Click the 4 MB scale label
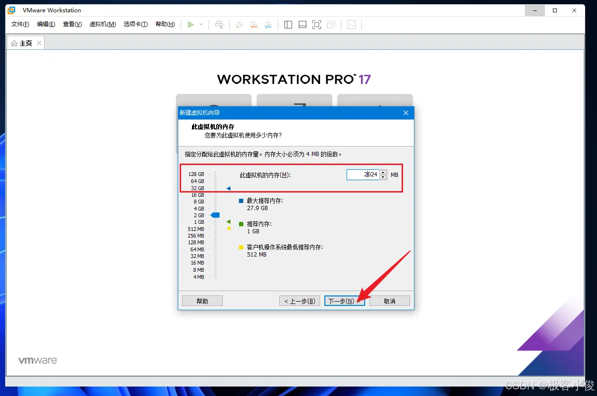Image resolution: width=597 pixels, height=396 pixels. coord(199,276)
